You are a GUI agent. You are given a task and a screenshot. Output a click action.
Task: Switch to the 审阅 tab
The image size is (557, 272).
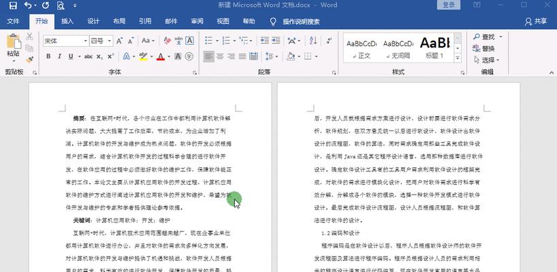coord(197,21)
